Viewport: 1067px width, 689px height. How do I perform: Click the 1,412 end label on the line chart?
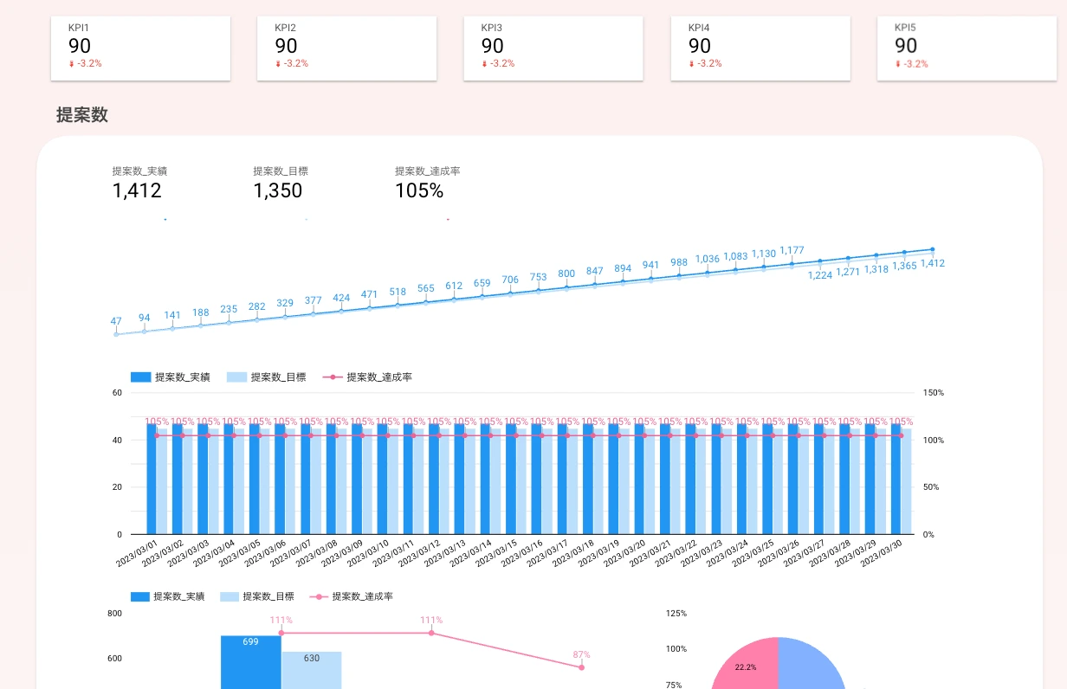coord(933,263)
